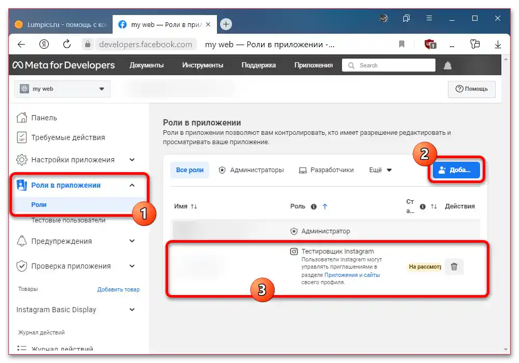Viewport: 519px width, 363px height.
Task: Click the gear icon next to Настройки приложения
Action: click(x=22, y=160)
